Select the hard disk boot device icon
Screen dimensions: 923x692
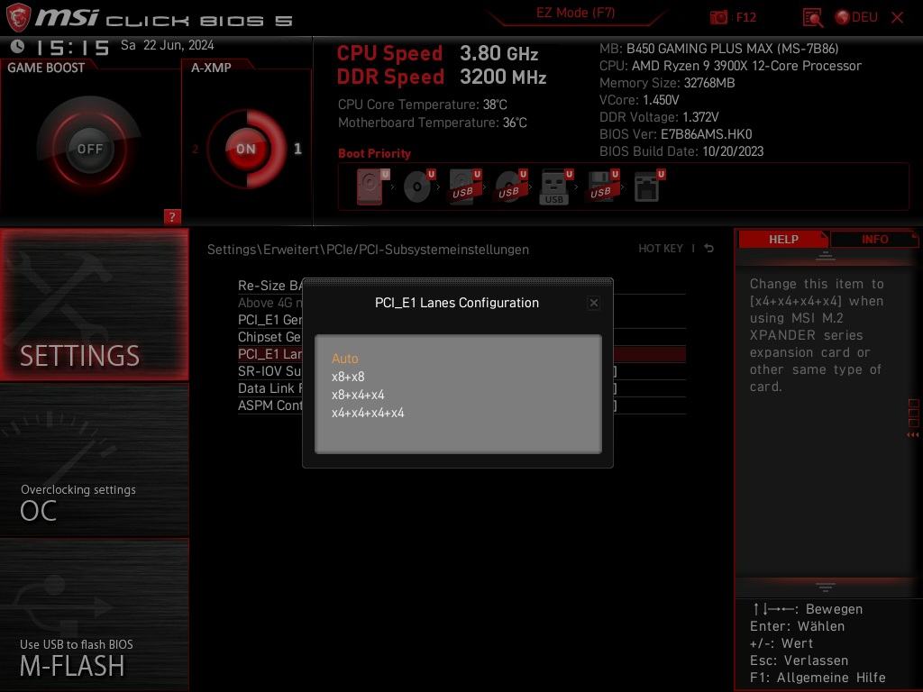[372, 187]
